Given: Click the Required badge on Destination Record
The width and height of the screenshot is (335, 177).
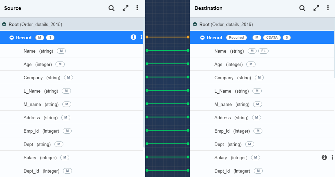Looking at the screenshot, I should point(236,38).
